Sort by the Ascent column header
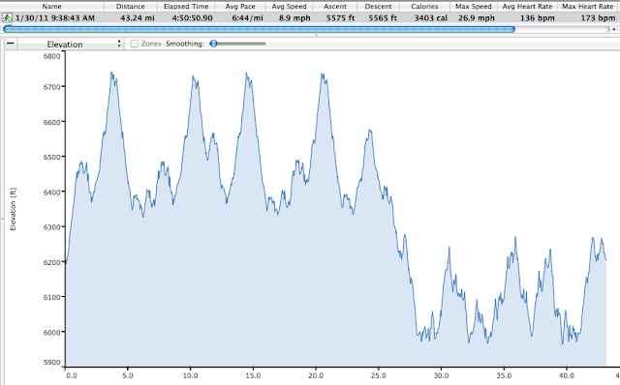620x385 pixels. click(335, 7)
